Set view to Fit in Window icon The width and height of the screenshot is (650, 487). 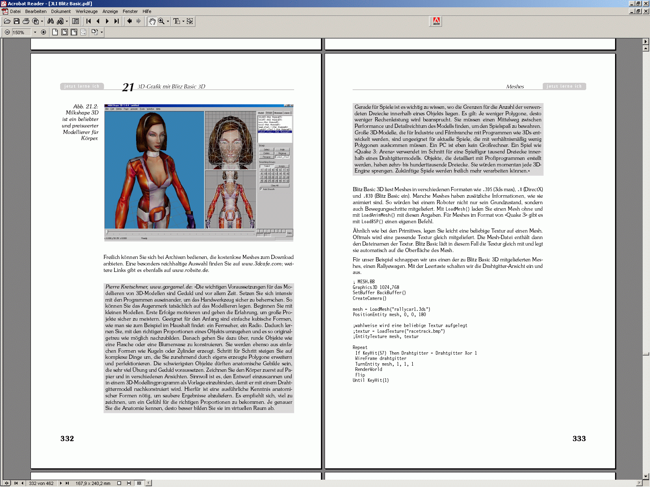point(64,32)
